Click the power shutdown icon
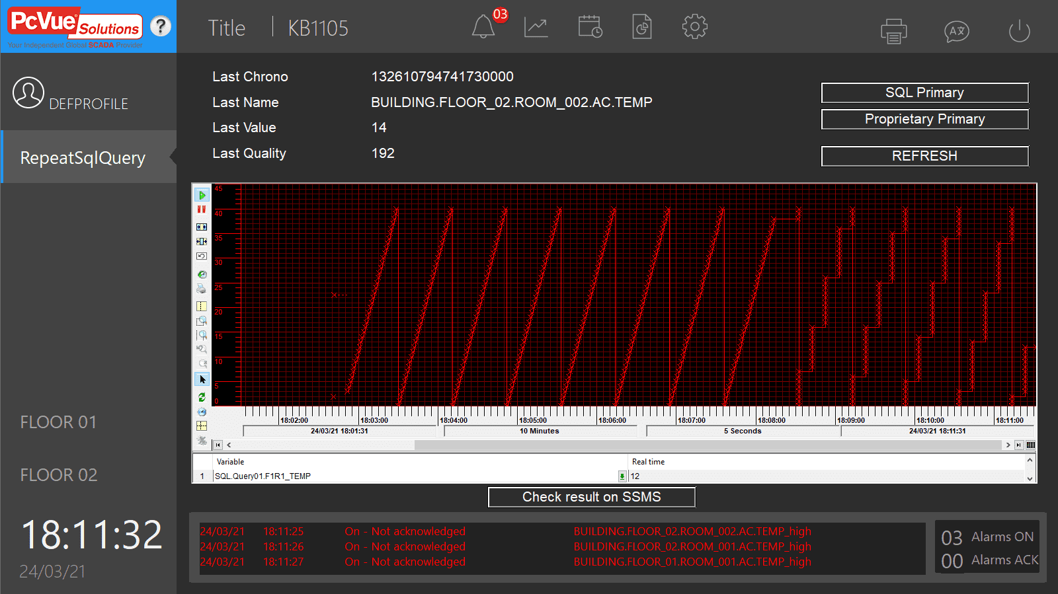Screen dimensions: 1058x594 point(1019,31)
